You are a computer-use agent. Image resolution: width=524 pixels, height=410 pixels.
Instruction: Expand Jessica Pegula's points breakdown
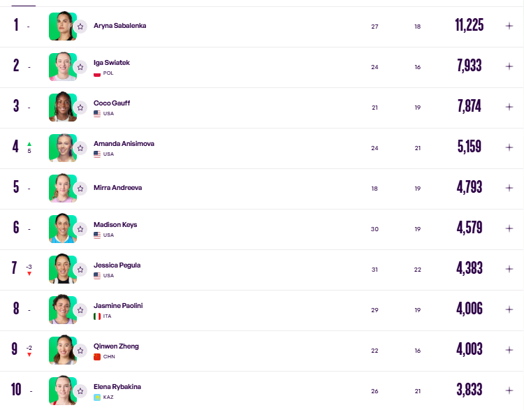(x=509, y=269)
